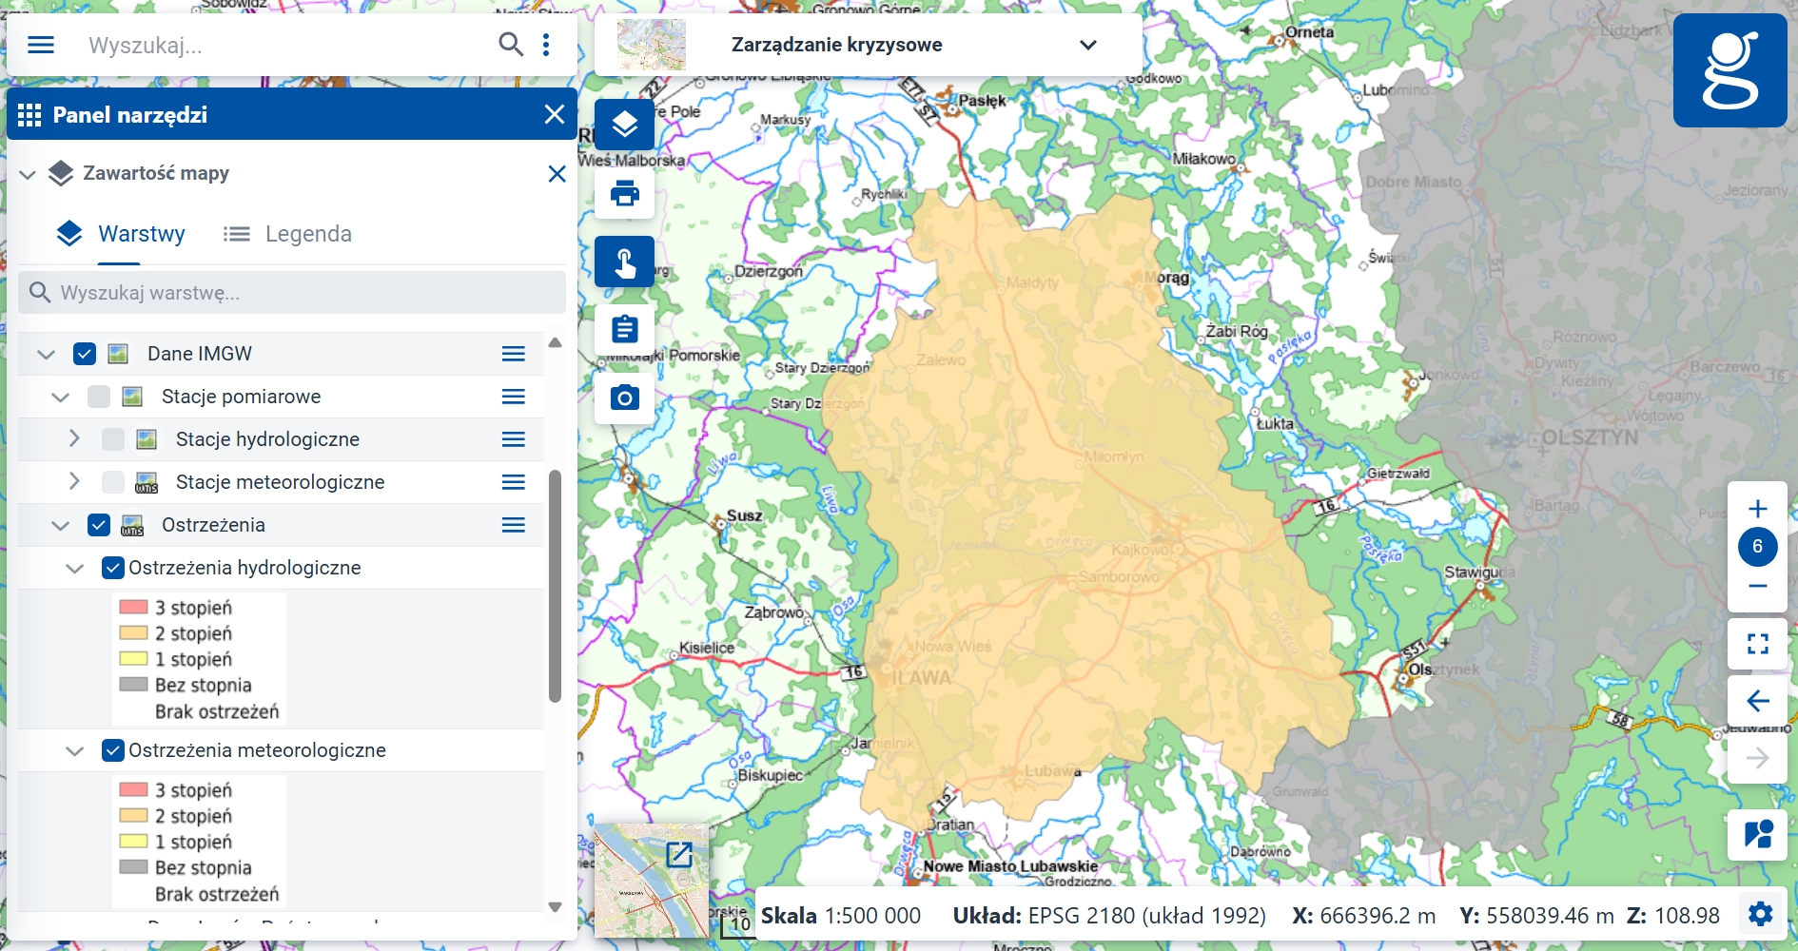Select the print map tool

[624, 193]
